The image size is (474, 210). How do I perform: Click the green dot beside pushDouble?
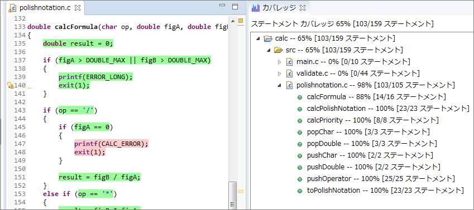click(300, 168)
